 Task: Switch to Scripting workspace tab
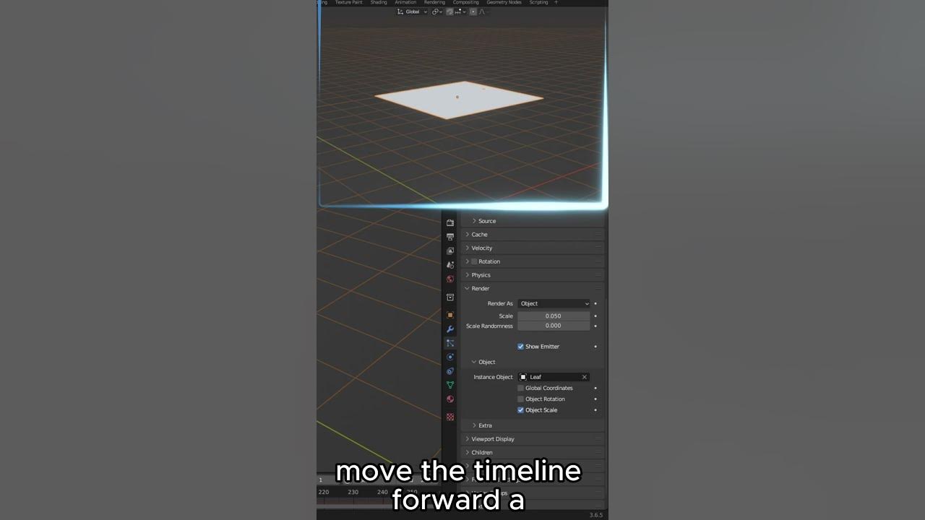[538, 2]
